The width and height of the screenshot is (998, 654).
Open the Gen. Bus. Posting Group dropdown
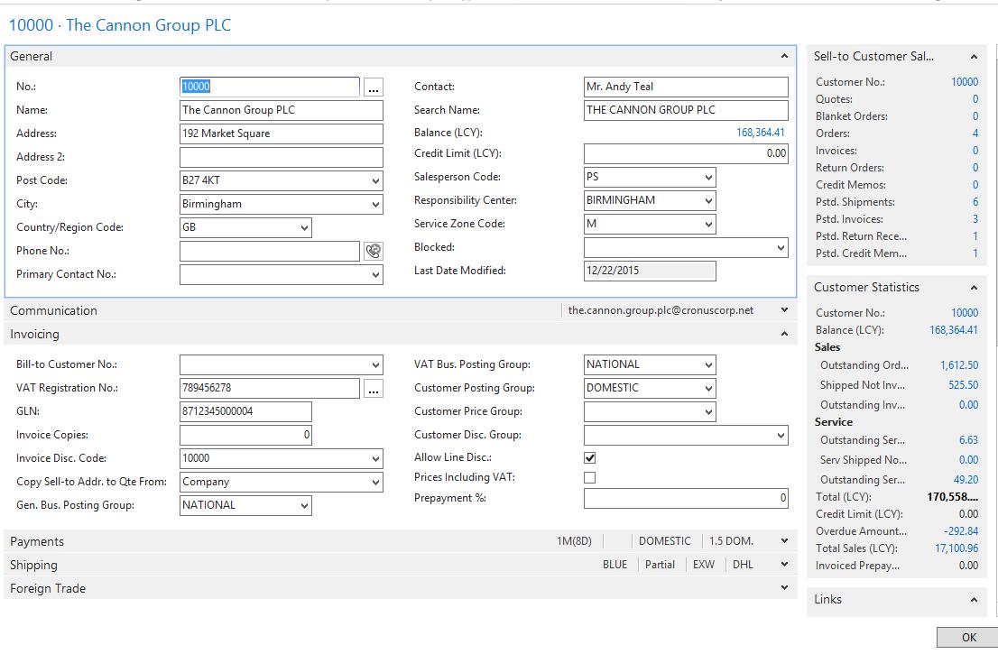pos(304,506)
